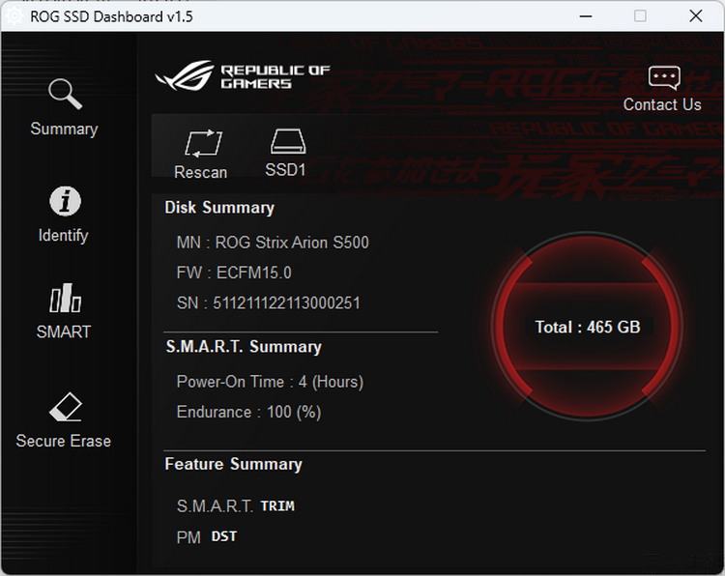Screen dimensions: 725x576
Task: Click firmware value 'ECFM15.0'
Action: pos(254,273)
